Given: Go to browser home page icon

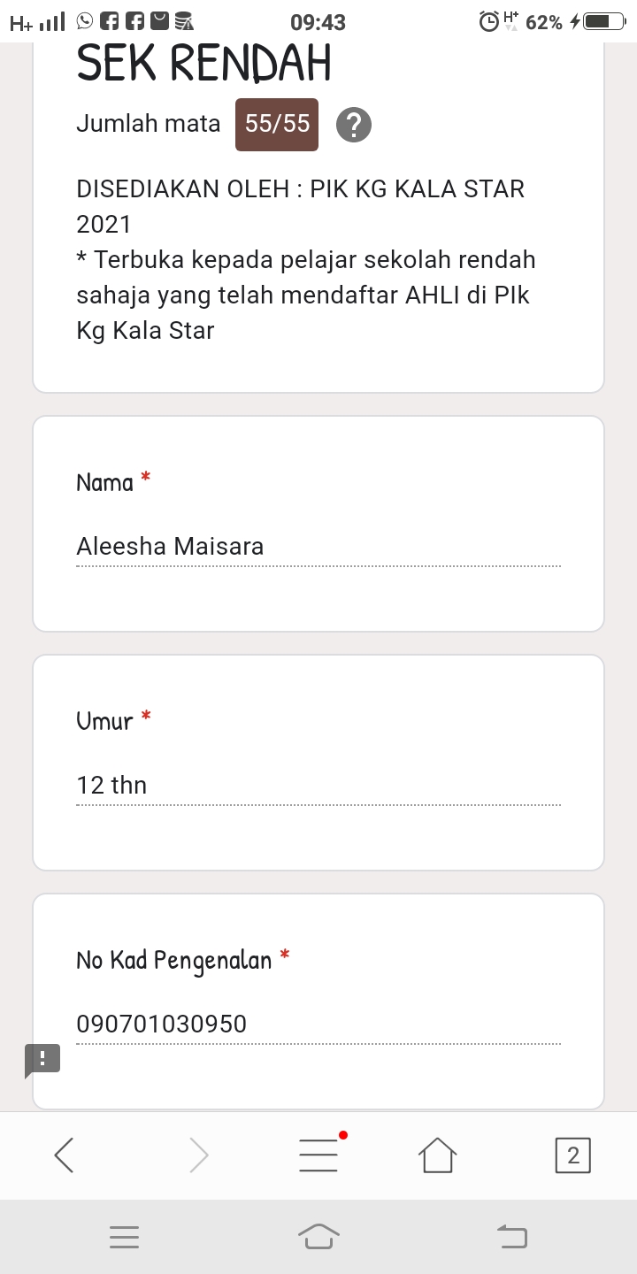Looking at the screenshot, I should 438,1155.
